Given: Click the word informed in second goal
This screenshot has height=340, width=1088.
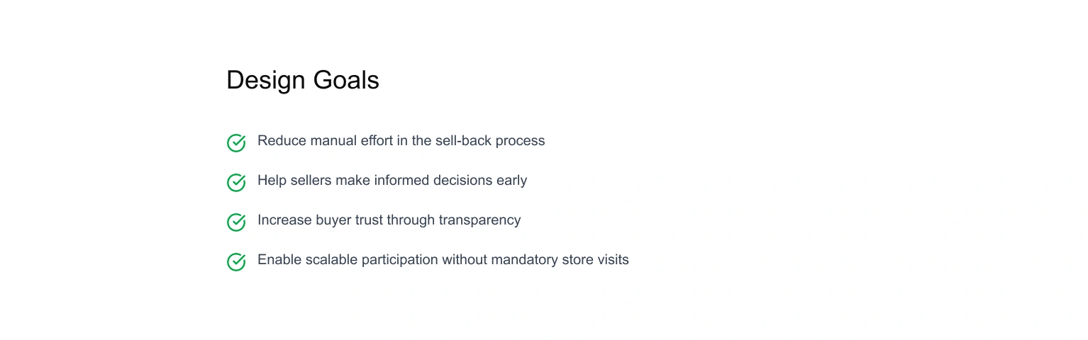Looking at the screenshot, I should point(402,180).
